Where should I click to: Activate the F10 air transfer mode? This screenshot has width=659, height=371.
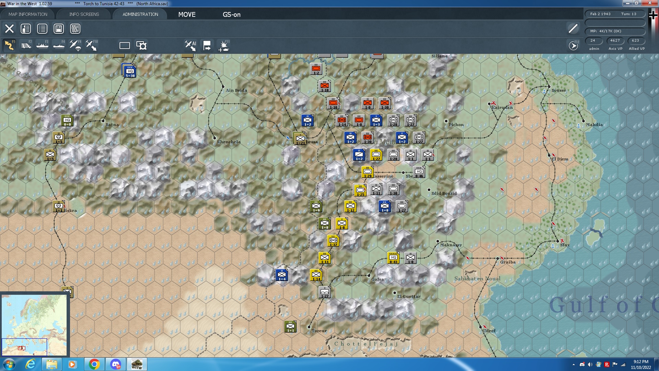click(x=92, y=45)
